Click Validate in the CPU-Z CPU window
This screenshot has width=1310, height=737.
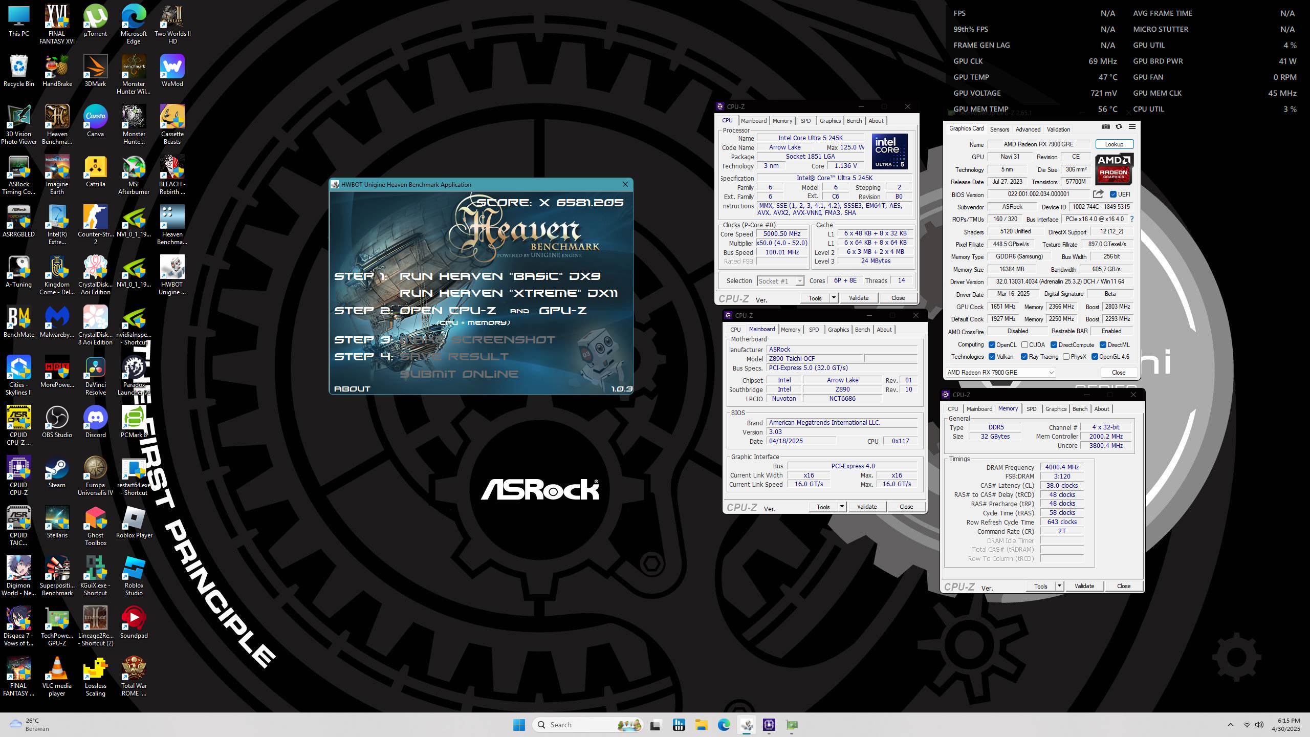(x=858, y=298)
